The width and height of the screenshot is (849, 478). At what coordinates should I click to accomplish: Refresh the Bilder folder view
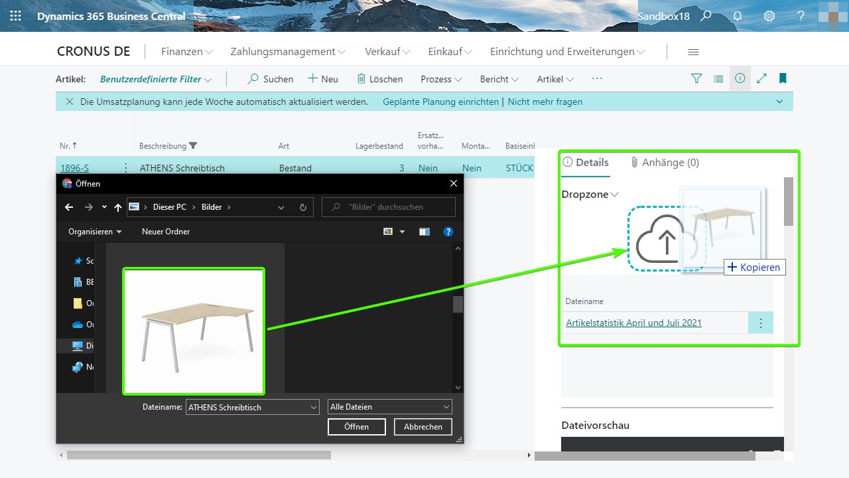tap(303, 207)
